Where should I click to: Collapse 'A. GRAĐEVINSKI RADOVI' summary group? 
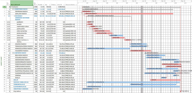tap(13, 9)
